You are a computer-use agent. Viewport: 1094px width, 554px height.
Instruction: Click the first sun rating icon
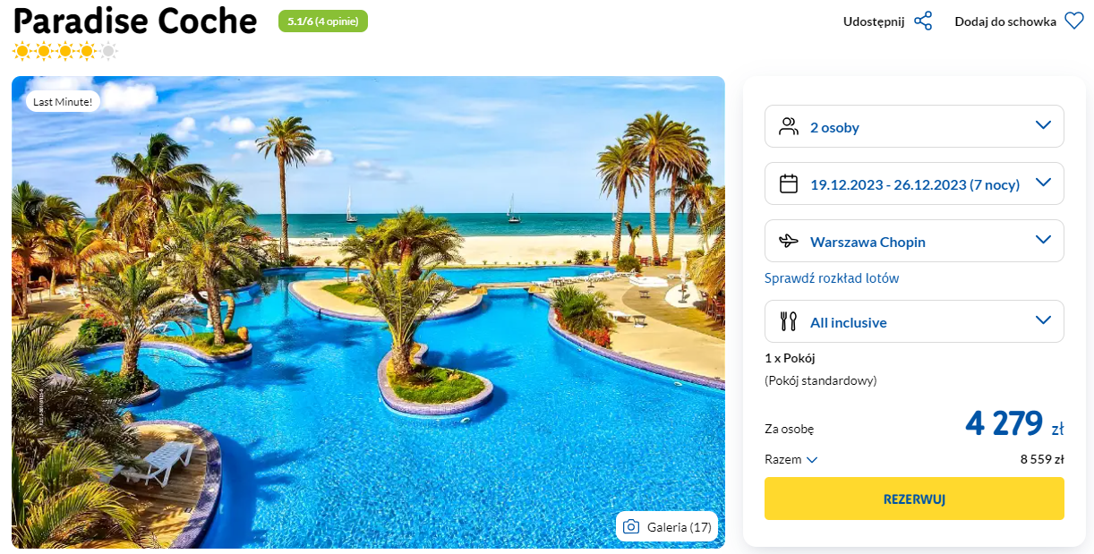click(x=21, y=51)
